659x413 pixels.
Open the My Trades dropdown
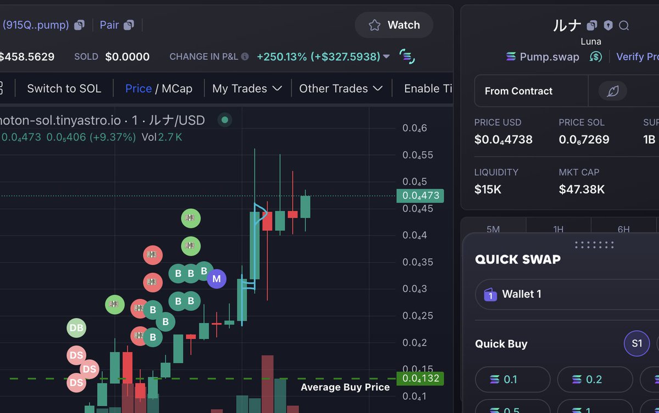(x=247, y=88)
